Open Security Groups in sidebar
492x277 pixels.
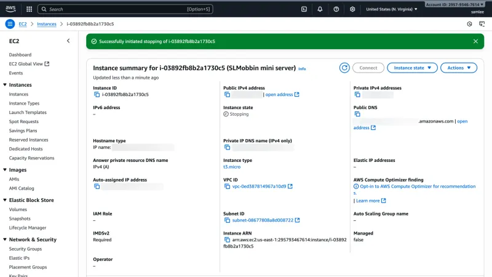click(x=25, y=249)
